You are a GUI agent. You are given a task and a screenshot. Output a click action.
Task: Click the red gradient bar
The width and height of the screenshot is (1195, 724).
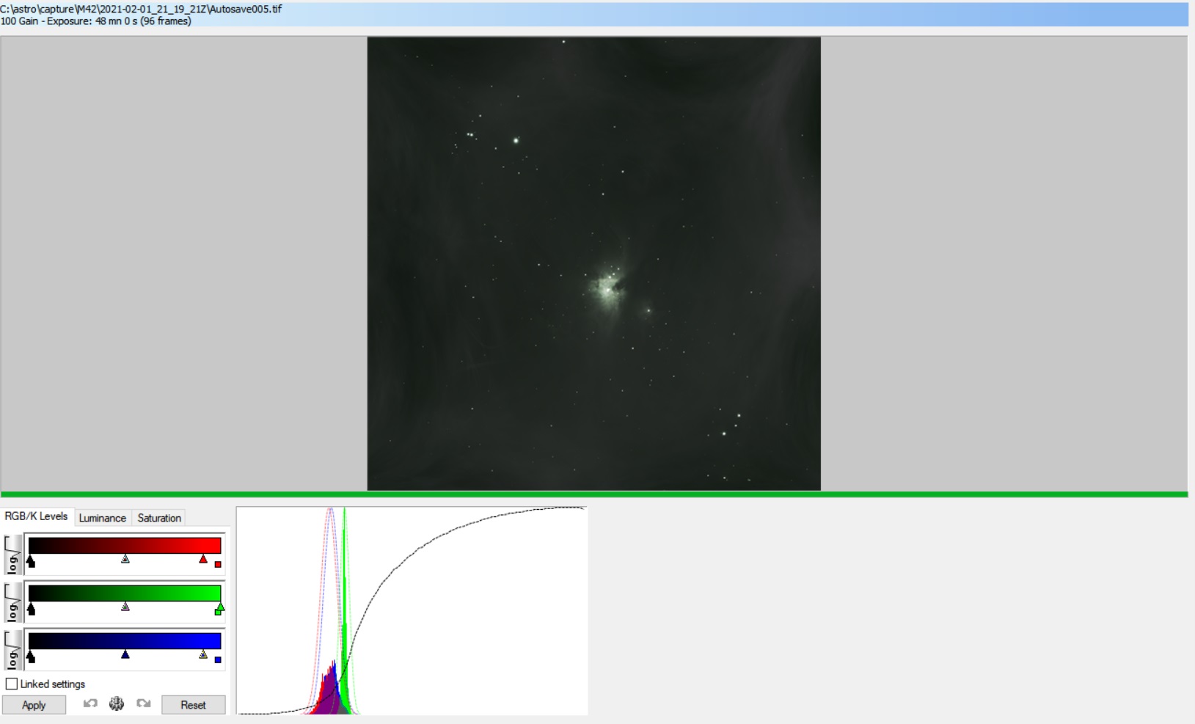[x=125, y=545]
